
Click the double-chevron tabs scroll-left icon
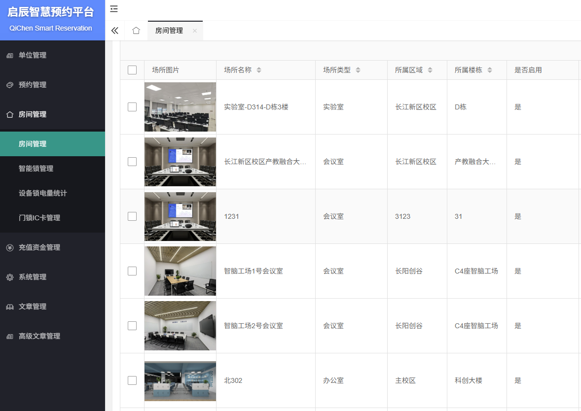(x=115, y=31)
